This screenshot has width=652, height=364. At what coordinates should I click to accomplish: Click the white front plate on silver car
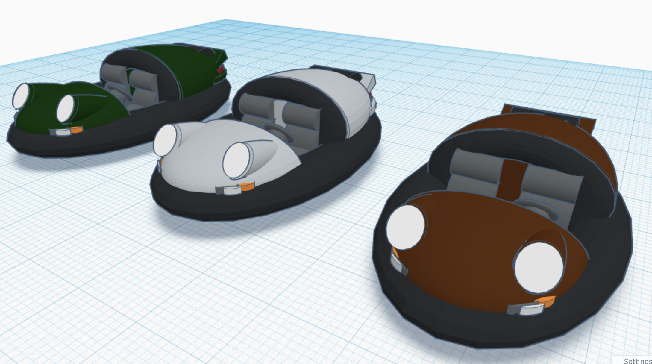[x=232, y=191]
